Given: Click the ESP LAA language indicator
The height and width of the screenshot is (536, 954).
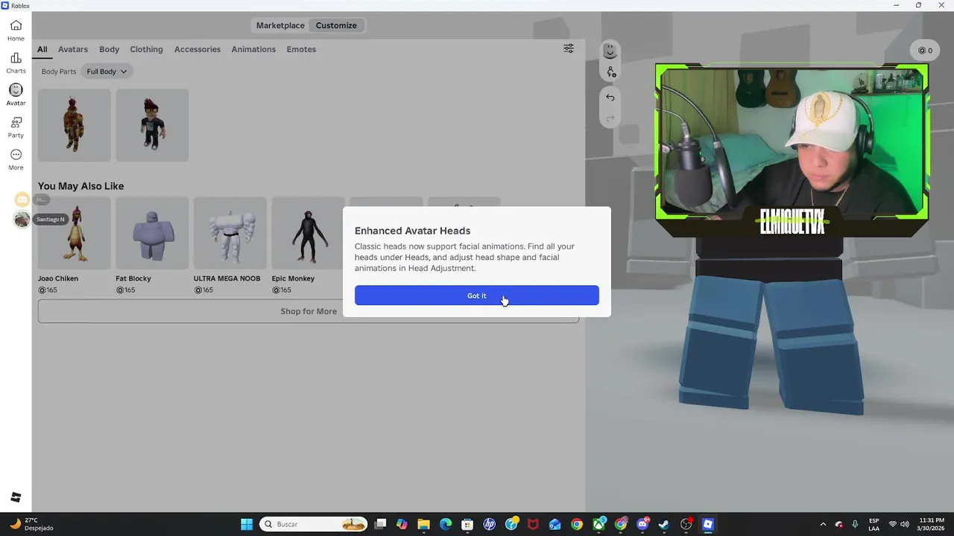Looking at the screenshot, I should click(x=874, y=524).
